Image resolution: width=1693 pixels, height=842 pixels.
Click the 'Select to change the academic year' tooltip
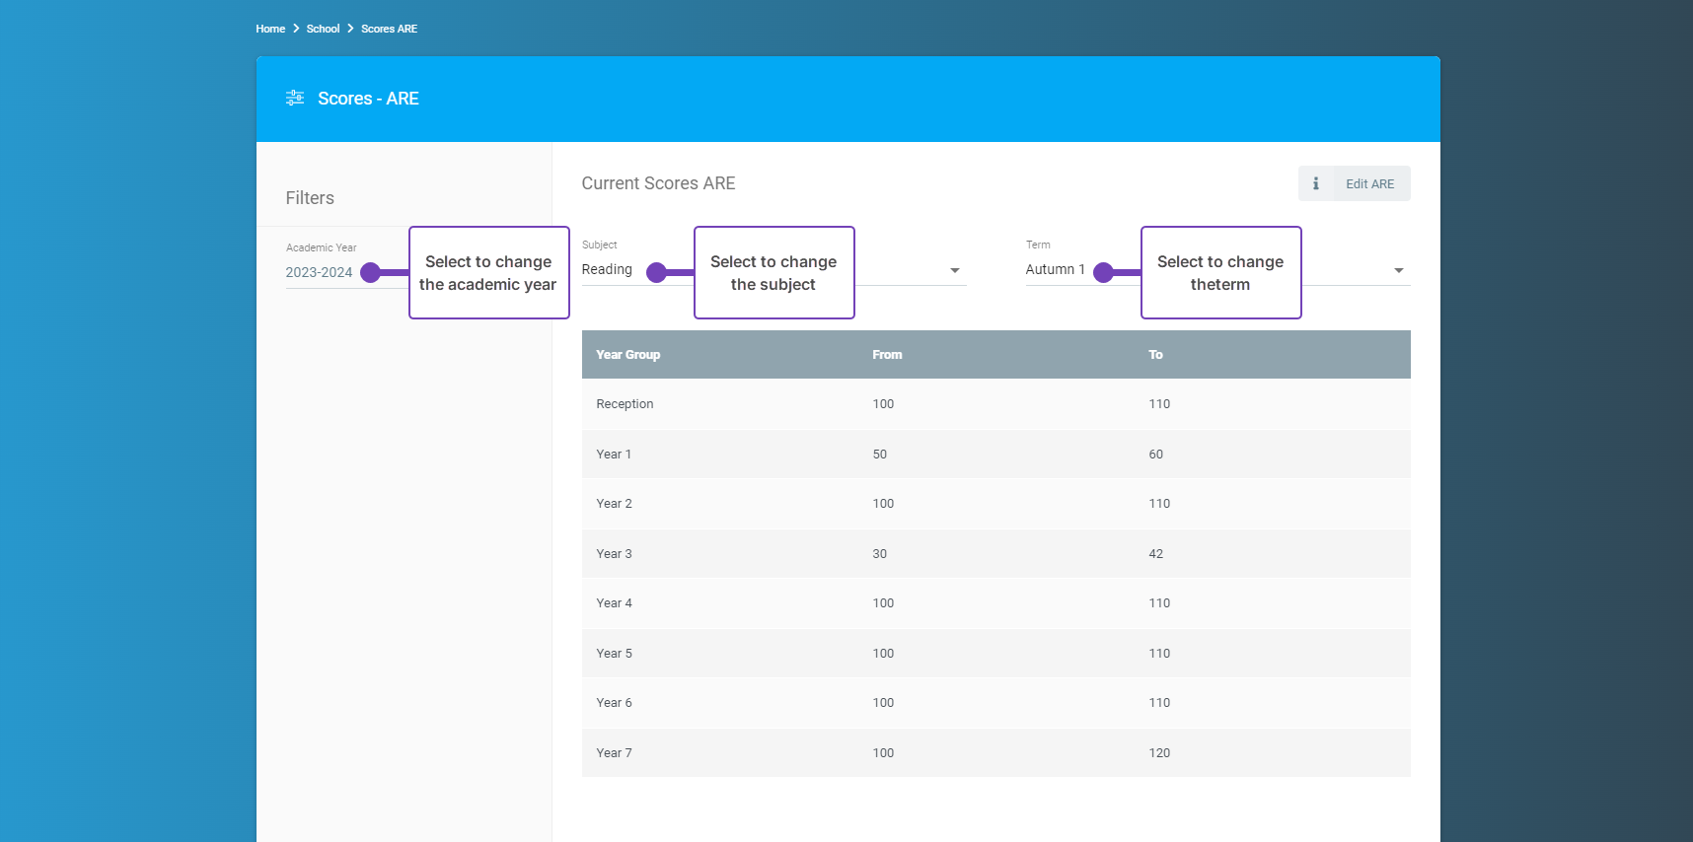tap(488, 273)
